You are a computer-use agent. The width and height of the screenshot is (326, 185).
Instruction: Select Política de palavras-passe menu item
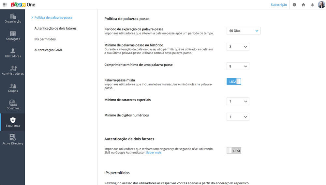click(53, 18)
